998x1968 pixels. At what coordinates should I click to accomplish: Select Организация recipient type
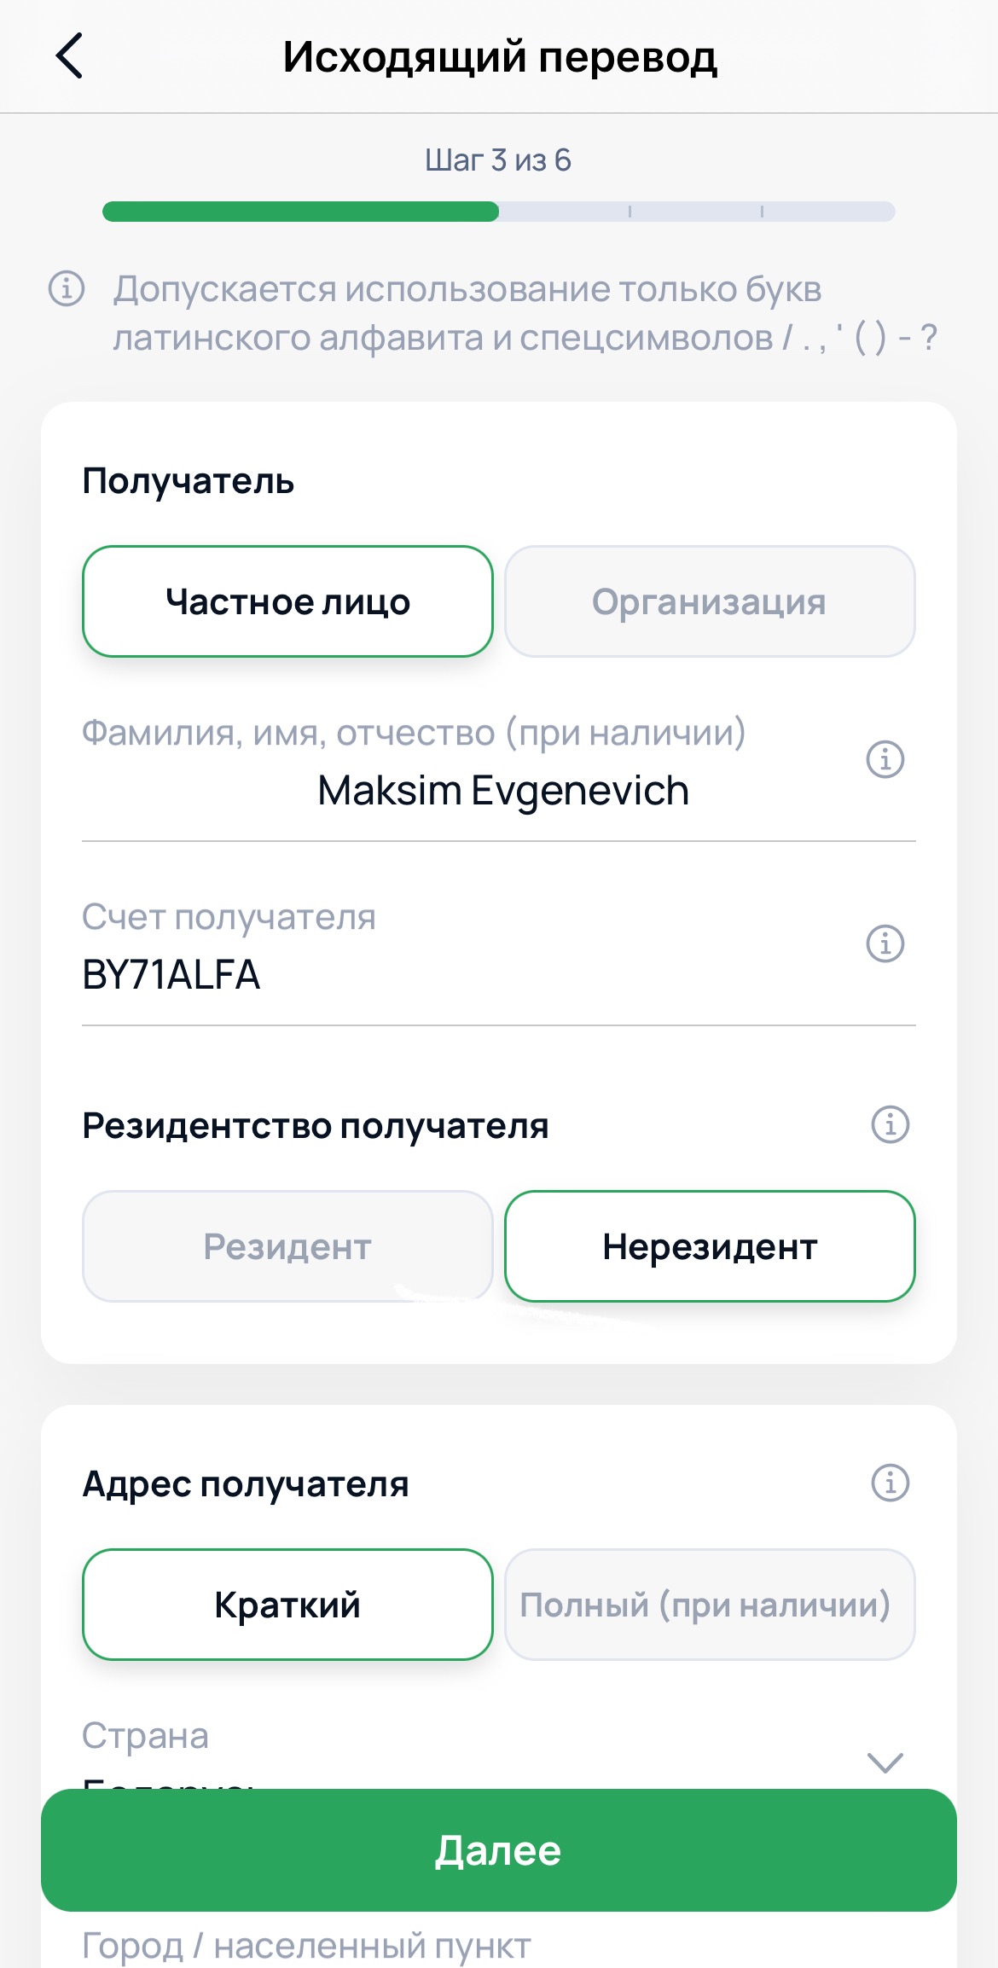(x=709, y=601)
